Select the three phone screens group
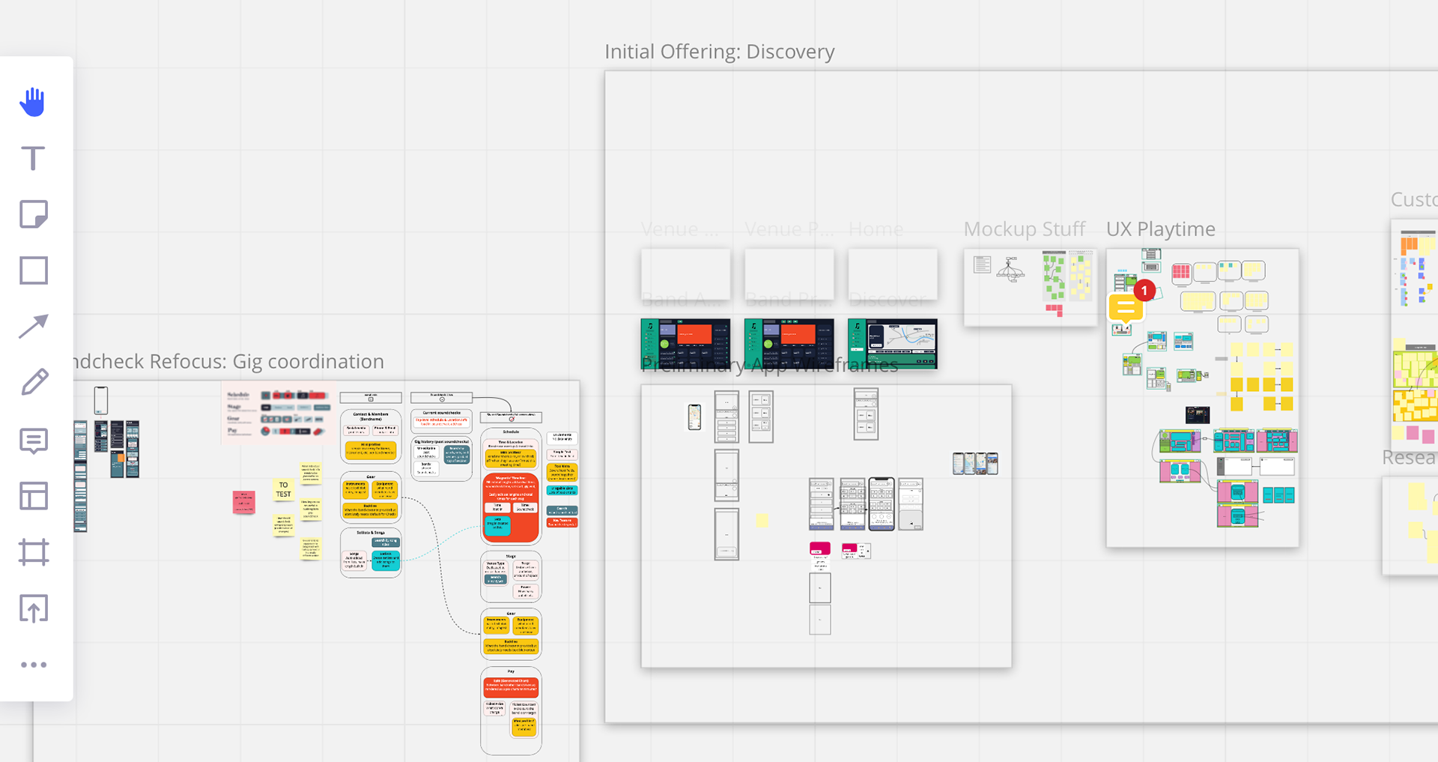Image resolution: width=1438 pixels, height=762 pixels. click(974, 464)
